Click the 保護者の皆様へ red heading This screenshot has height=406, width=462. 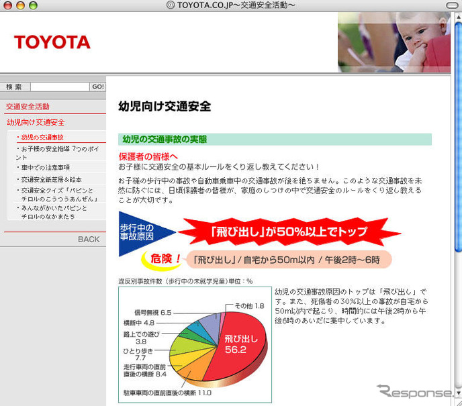click(148, 156)
